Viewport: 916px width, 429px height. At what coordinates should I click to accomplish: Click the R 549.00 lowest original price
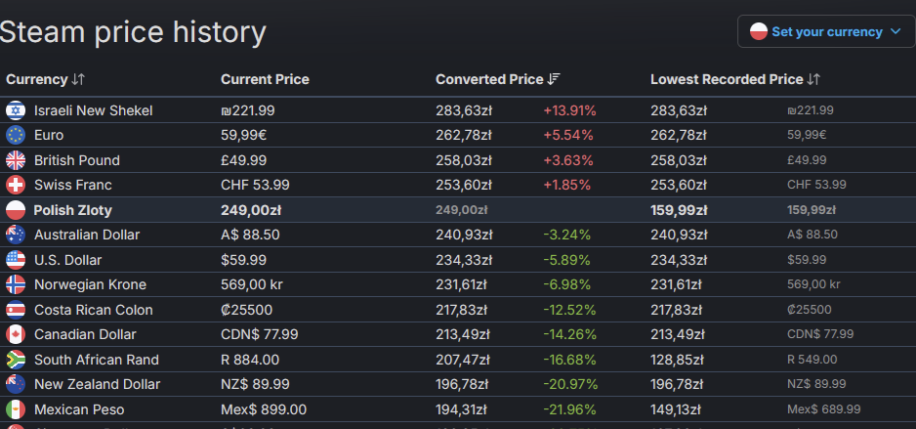click(x=812, y=360)
